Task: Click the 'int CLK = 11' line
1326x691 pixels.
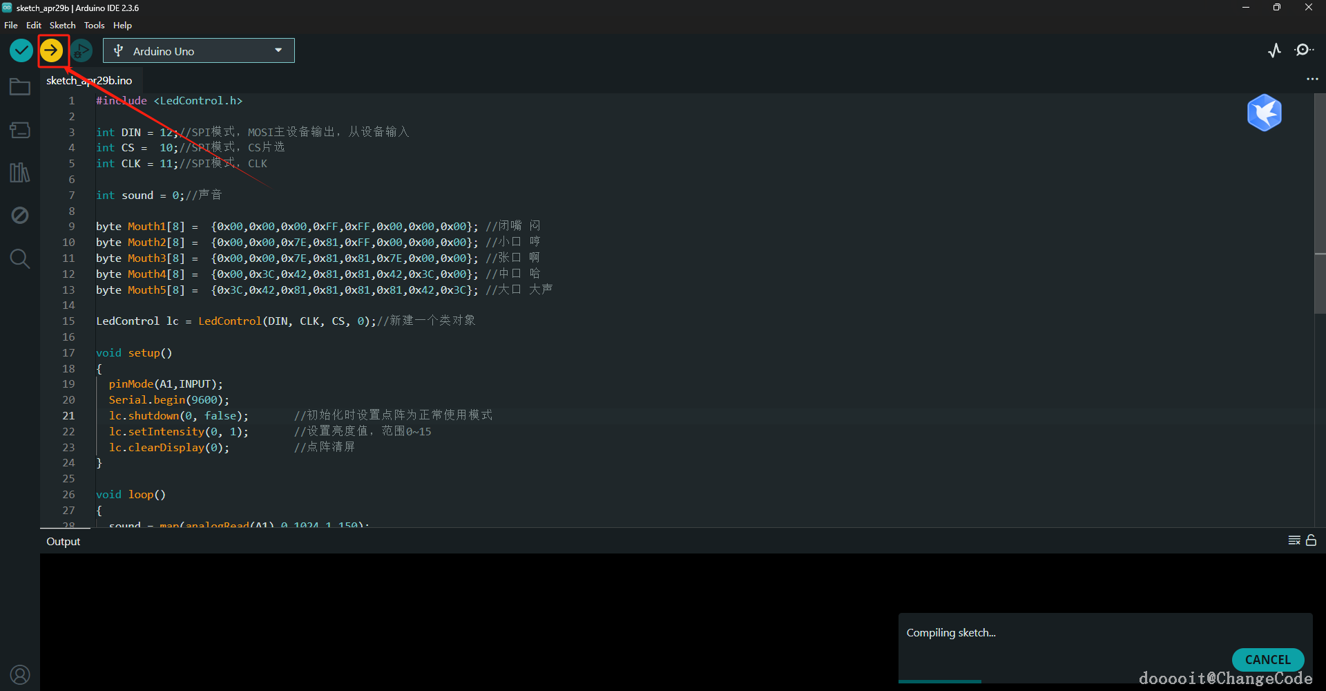Action: click(182, 164)
